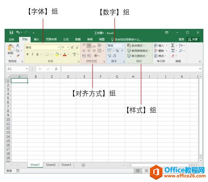Open the 文件 tab
The width and height of the screenshot is (208, 182).
(x=11, y=39)
